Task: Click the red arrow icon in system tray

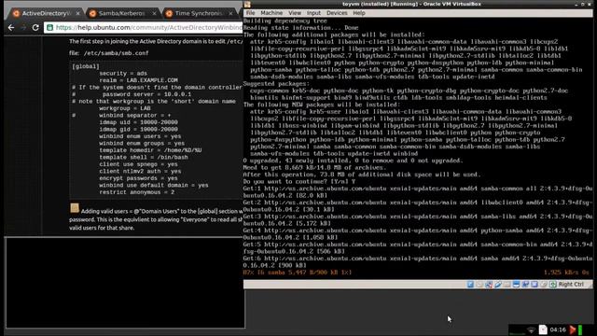Action: point(572,329)
